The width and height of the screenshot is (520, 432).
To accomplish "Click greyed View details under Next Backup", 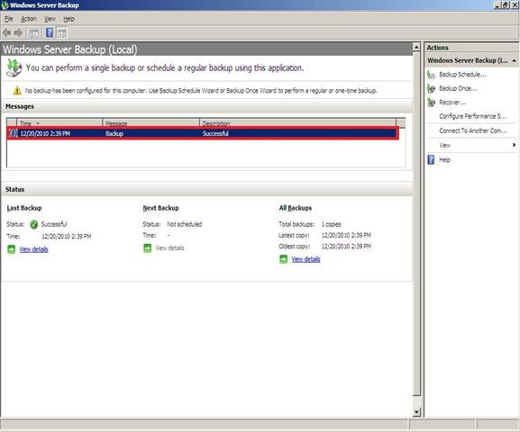I will tap(169, 247).
